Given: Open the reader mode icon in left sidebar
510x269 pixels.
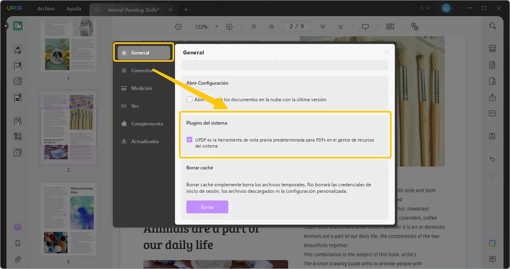Looking at the screenshot, I should pyautogui.click(x=17, y=26).
